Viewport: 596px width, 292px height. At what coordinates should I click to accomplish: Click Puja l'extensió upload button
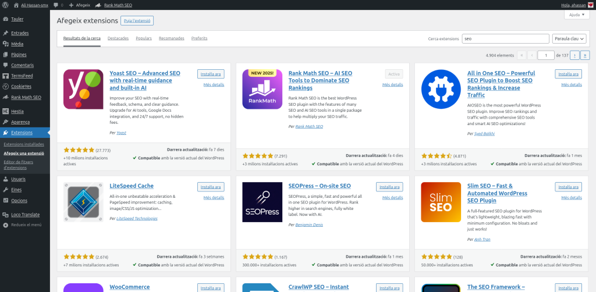(x=137, y=21)
